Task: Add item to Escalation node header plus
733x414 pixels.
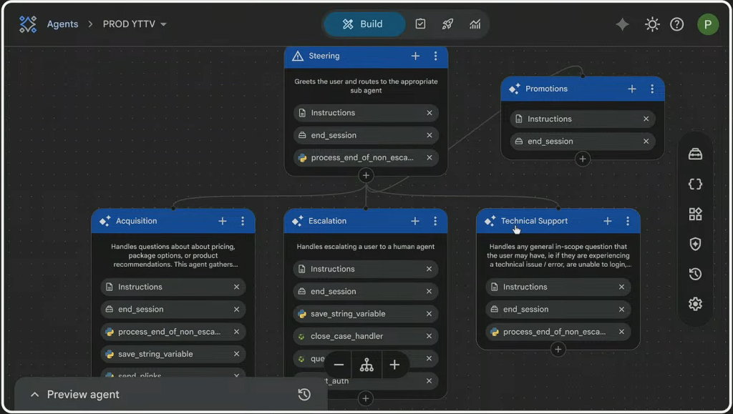Action: [x=414, y=222]
